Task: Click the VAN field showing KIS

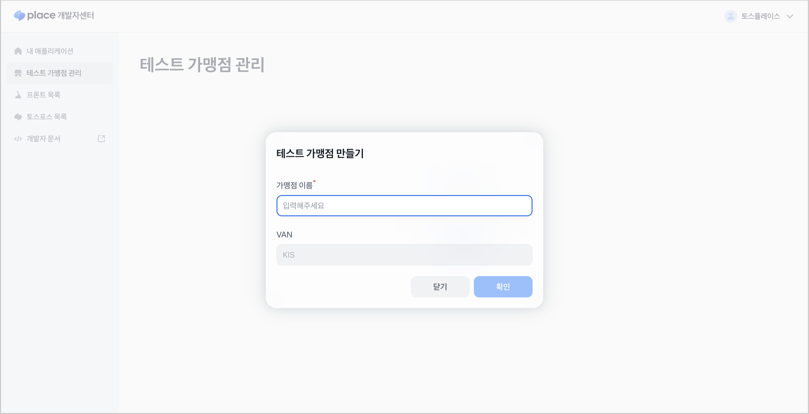Action: pyautogui.click(x=404, y=254)
